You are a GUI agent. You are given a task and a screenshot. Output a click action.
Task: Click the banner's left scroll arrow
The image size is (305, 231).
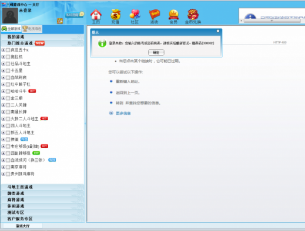[242, 21]
